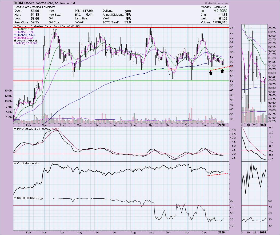The height and width of the screenshot is (235, 280).
Task: Select the High value 61.18
Action: pyautogui.click(x=35, y=15)
